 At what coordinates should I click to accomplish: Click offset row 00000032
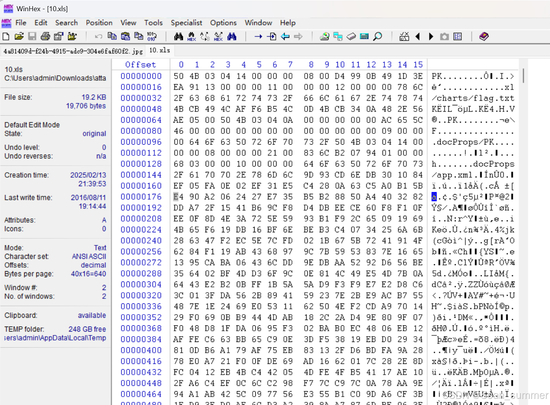(141, 98)
